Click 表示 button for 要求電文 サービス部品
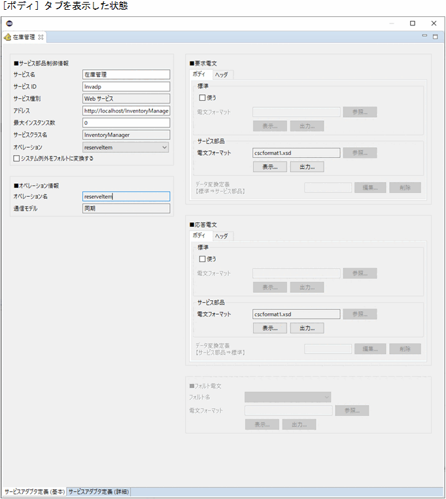446x499 pixels. pos(270,167)
